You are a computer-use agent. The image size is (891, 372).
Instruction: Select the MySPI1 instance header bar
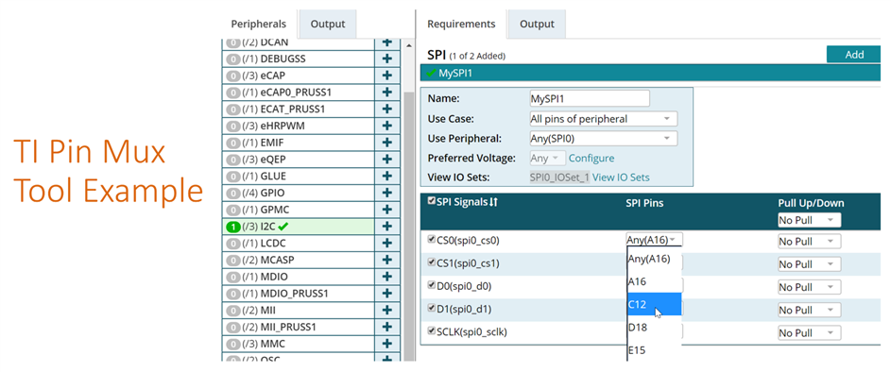[651, 74]
